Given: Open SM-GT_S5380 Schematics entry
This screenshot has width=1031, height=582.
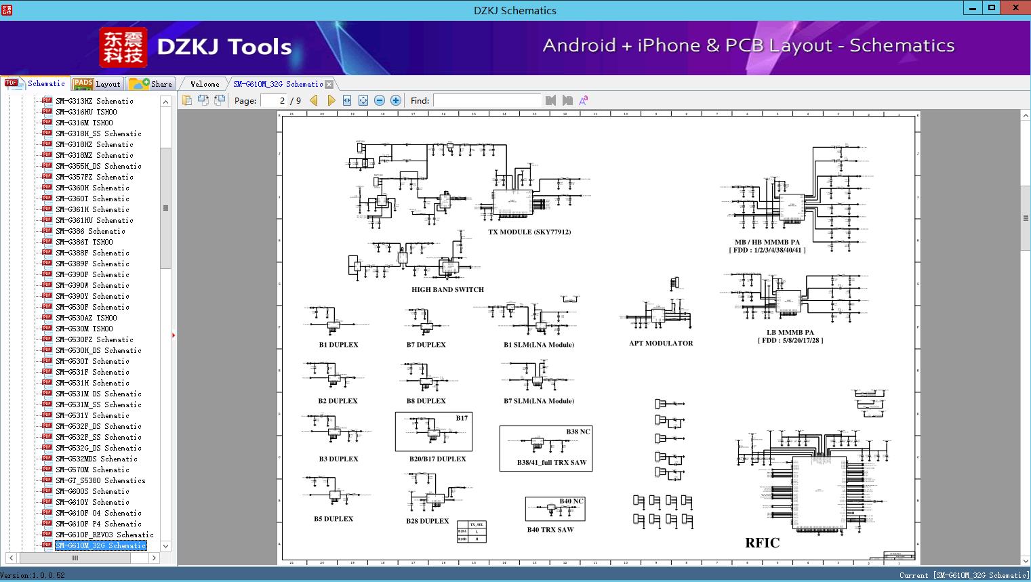Looking at the screenshot, I should (x=100, y=480).
